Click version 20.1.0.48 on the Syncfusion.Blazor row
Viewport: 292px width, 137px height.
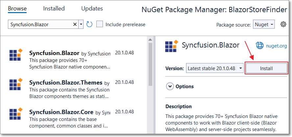click(124, 53)
